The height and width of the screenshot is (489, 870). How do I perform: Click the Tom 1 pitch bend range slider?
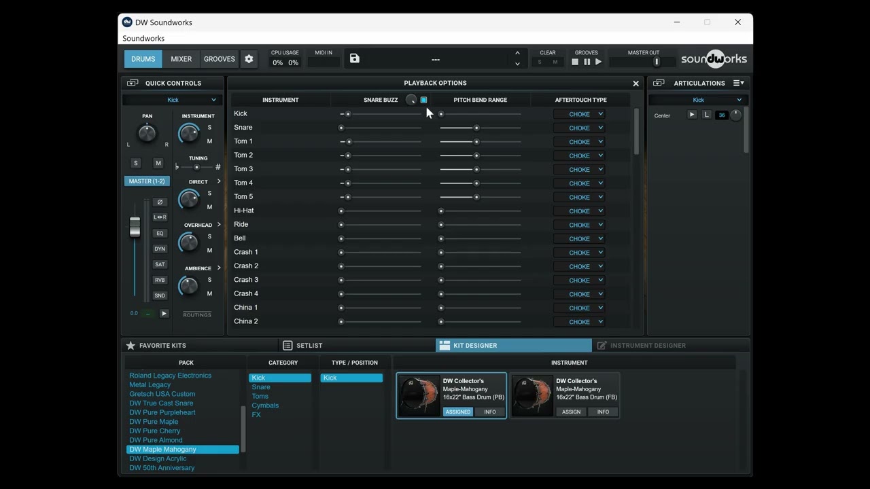[481, 142]
